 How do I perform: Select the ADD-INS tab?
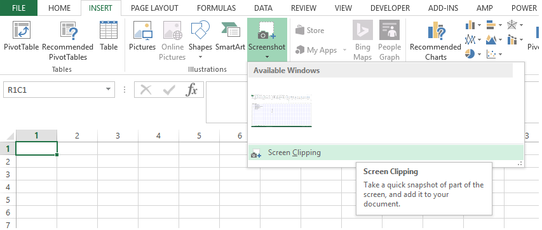[x=443, y=8]
